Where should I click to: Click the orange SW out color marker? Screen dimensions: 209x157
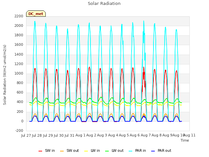[x=62, y=151]
